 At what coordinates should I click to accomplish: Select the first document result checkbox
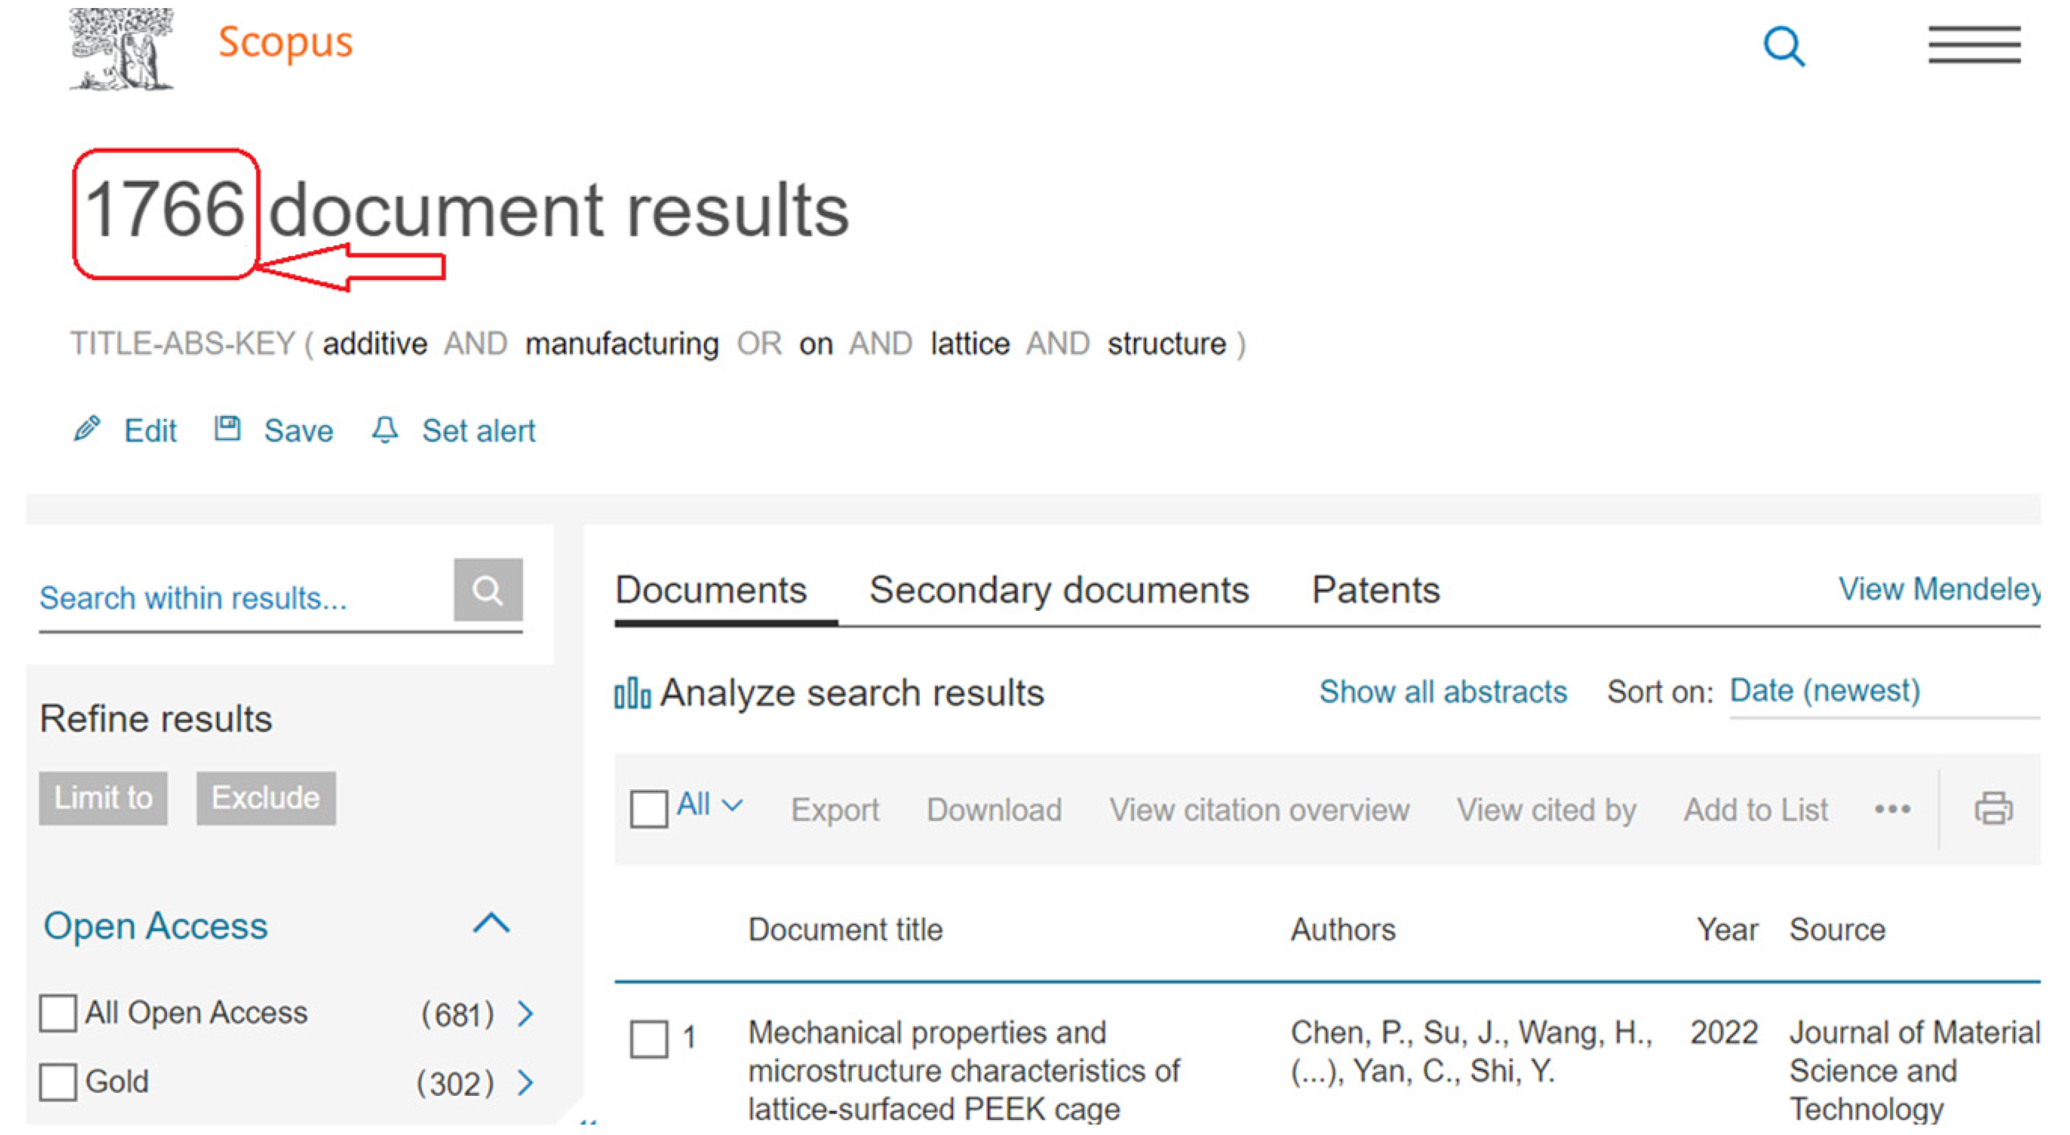[648, 1039]
